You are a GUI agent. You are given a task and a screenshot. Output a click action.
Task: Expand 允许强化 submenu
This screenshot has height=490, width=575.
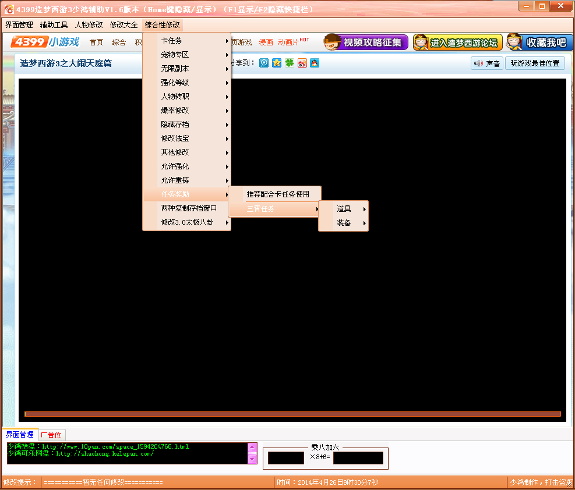click(187, 166)
